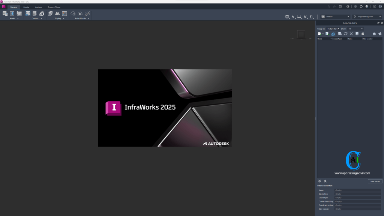384x216 pixels.
Task: Add a new file data source
Action: [319, 33]
